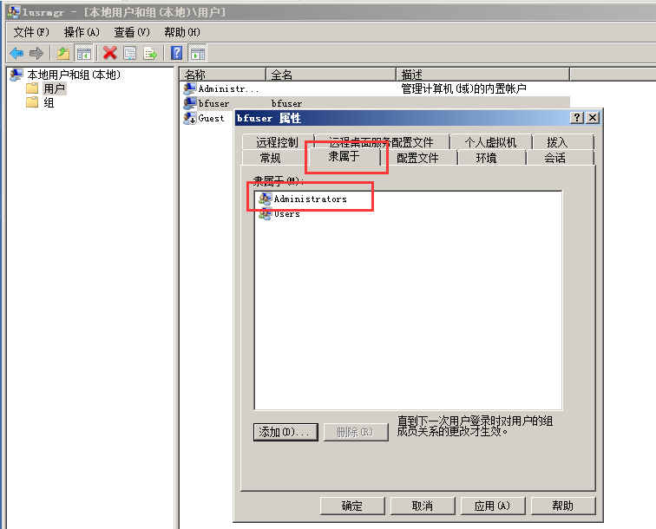Image resolution: width=656 pixels, height=529 pixels.
Task: Sort by the 全名 column header
Action: 331,75
